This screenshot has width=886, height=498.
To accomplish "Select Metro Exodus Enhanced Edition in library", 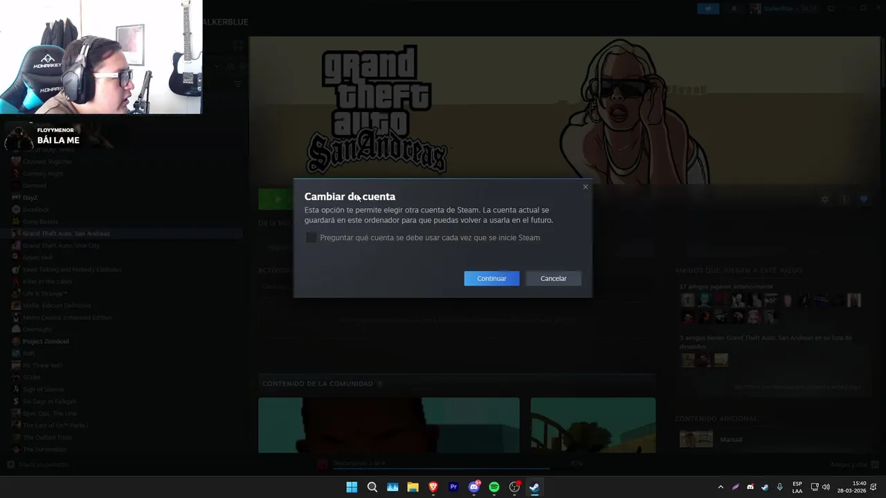I will 67,317.
